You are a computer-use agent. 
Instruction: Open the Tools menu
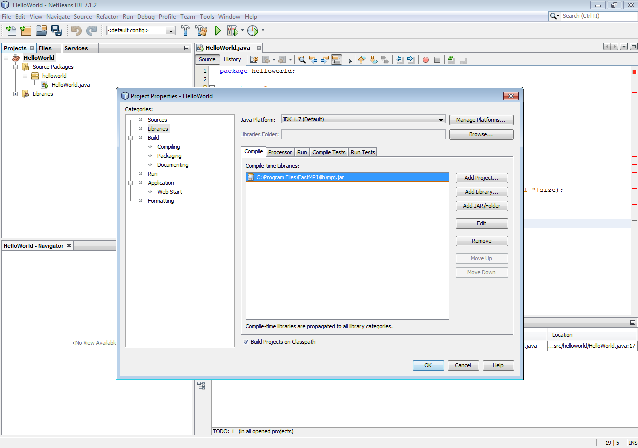pos(207,17)
